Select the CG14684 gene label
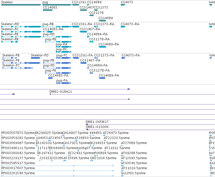Image resolution: width=215 pixels, height=177 pixels. (x=94, y=2)
